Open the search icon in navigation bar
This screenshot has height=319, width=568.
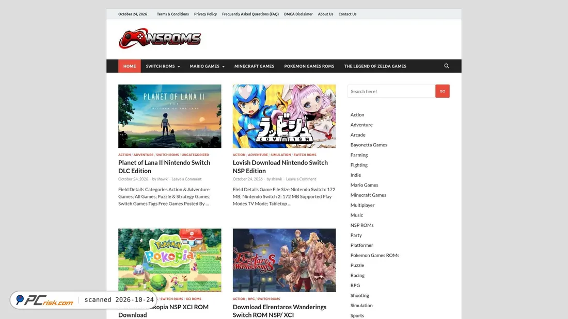[446, 66]
